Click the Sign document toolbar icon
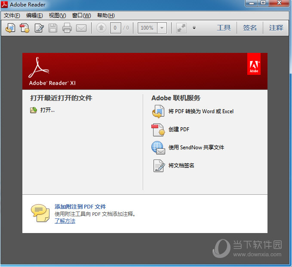 click(x=39, y=28)
